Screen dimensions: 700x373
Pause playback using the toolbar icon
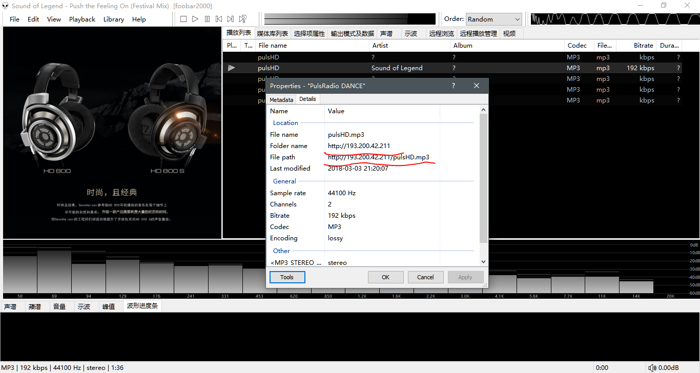pyautogui.click(x=207, y=19)
